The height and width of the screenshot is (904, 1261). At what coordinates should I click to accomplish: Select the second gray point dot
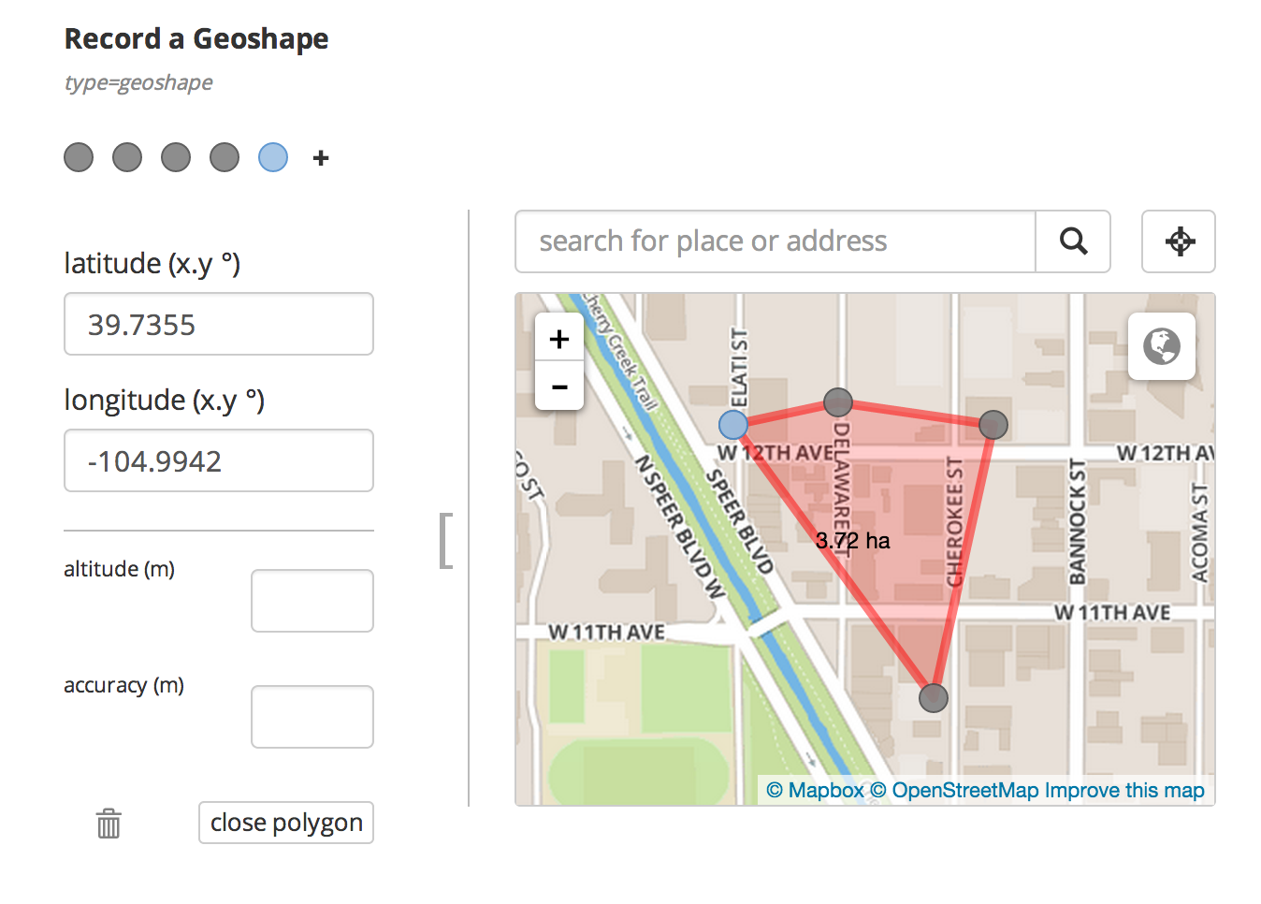(x=127, y=157)
